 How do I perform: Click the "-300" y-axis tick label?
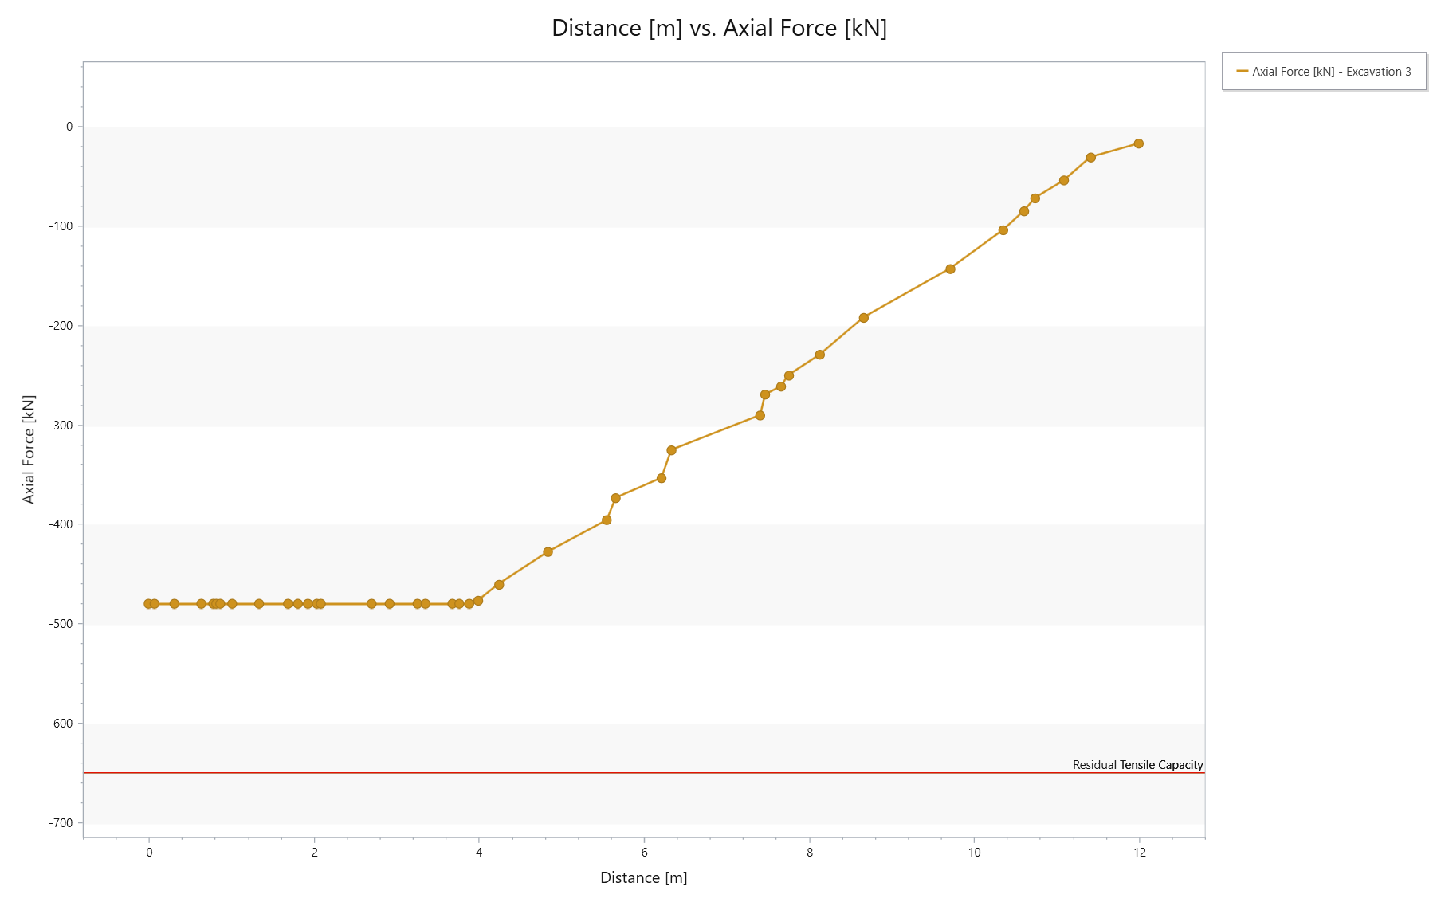pyautogui.click(x=61, y=426)
